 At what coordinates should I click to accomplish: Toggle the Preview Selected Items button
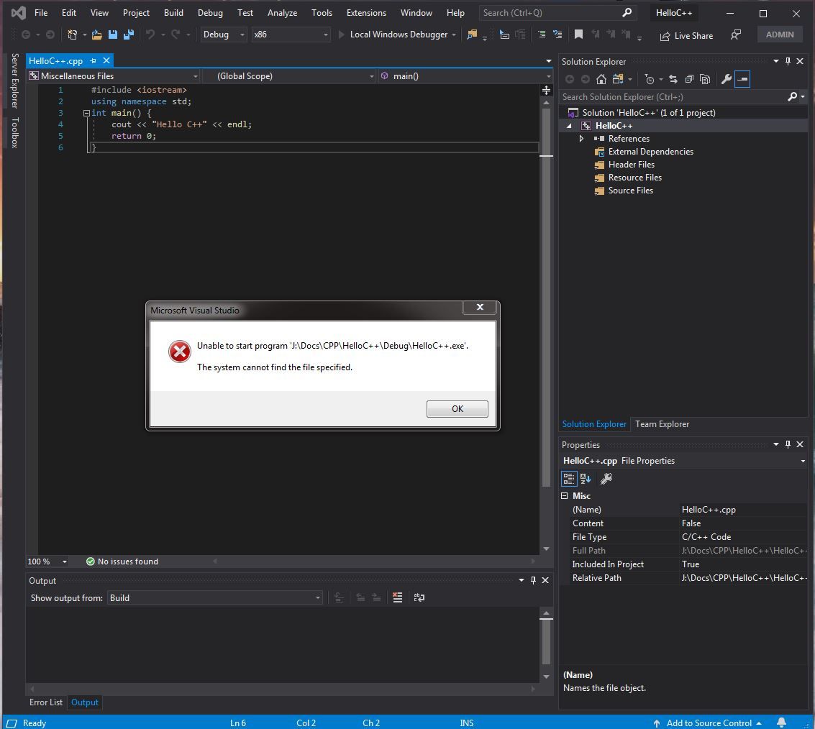[742, 79]
